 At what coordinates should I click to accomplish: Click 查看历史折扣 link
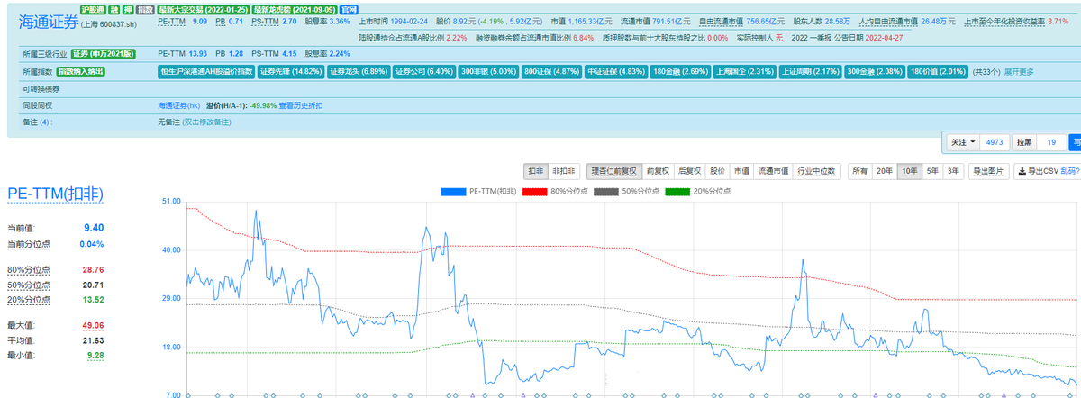tap(300, 105)
